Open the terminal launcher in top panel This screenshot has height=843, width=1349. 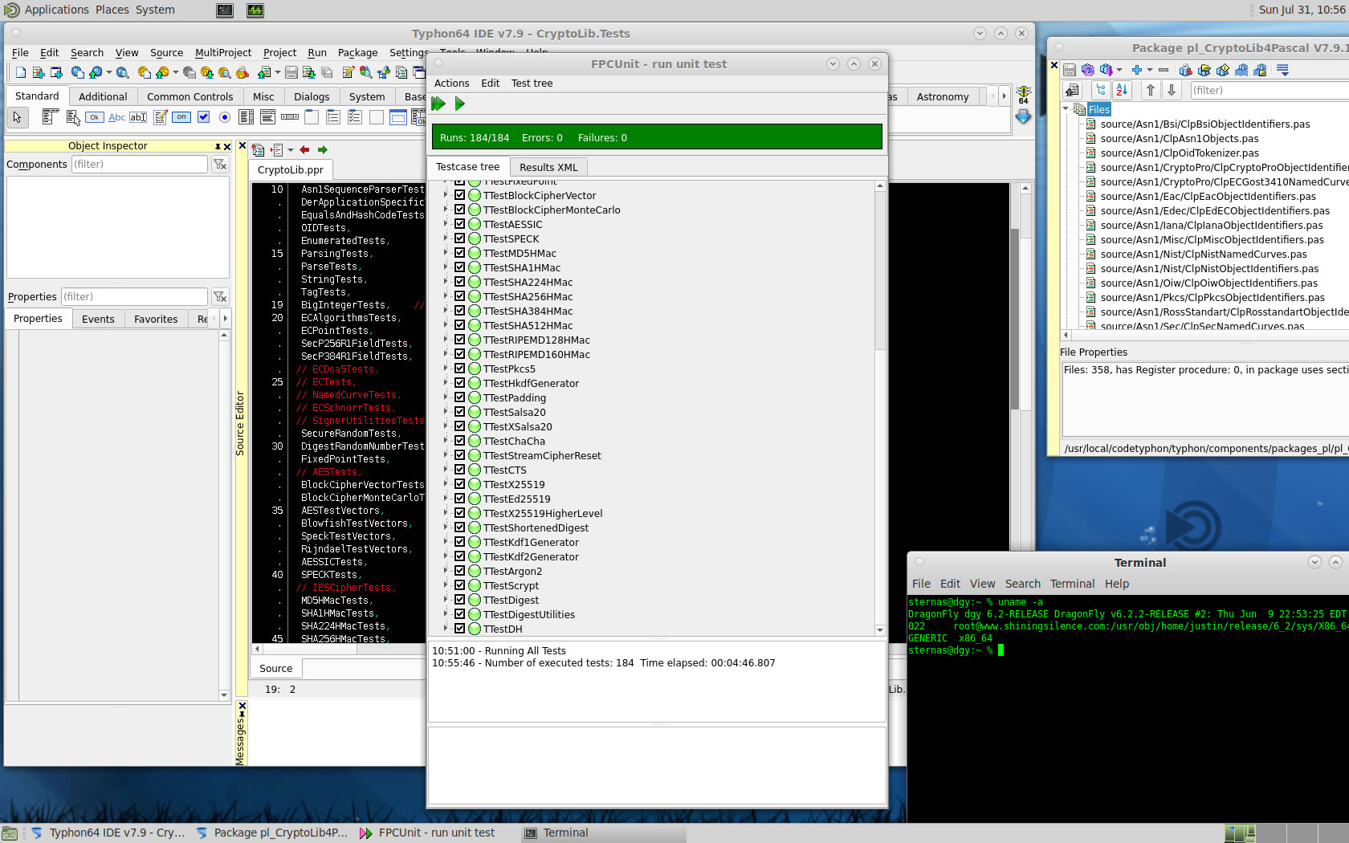coord(225,10)
